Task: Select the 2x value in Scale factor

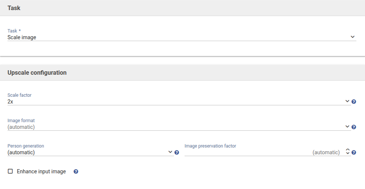Action: tap(11, 102)
